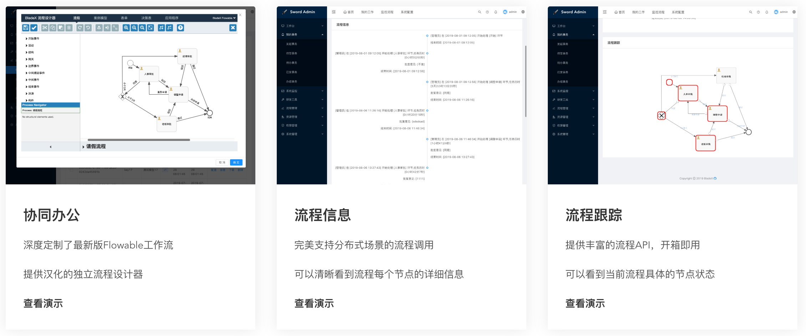Open the BladeX Flowable dropdown in the designer
The image size is (806, 336).
[224, 18]
